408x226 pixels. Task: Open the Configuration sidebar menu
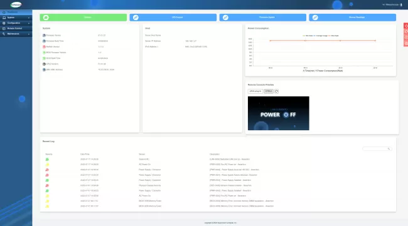click(16, 23)
